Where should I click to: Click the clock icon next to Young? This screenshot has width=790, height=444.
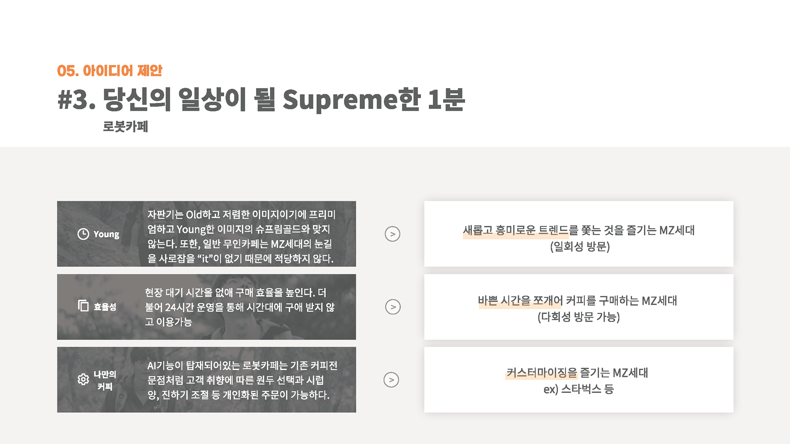point(83,234)
